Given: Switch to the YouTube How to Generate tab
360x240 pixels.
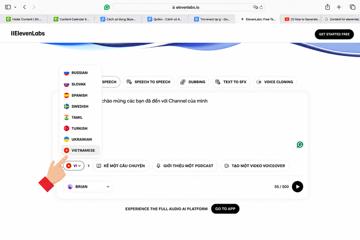Looking at the screenshot, I should coord(300,19).
